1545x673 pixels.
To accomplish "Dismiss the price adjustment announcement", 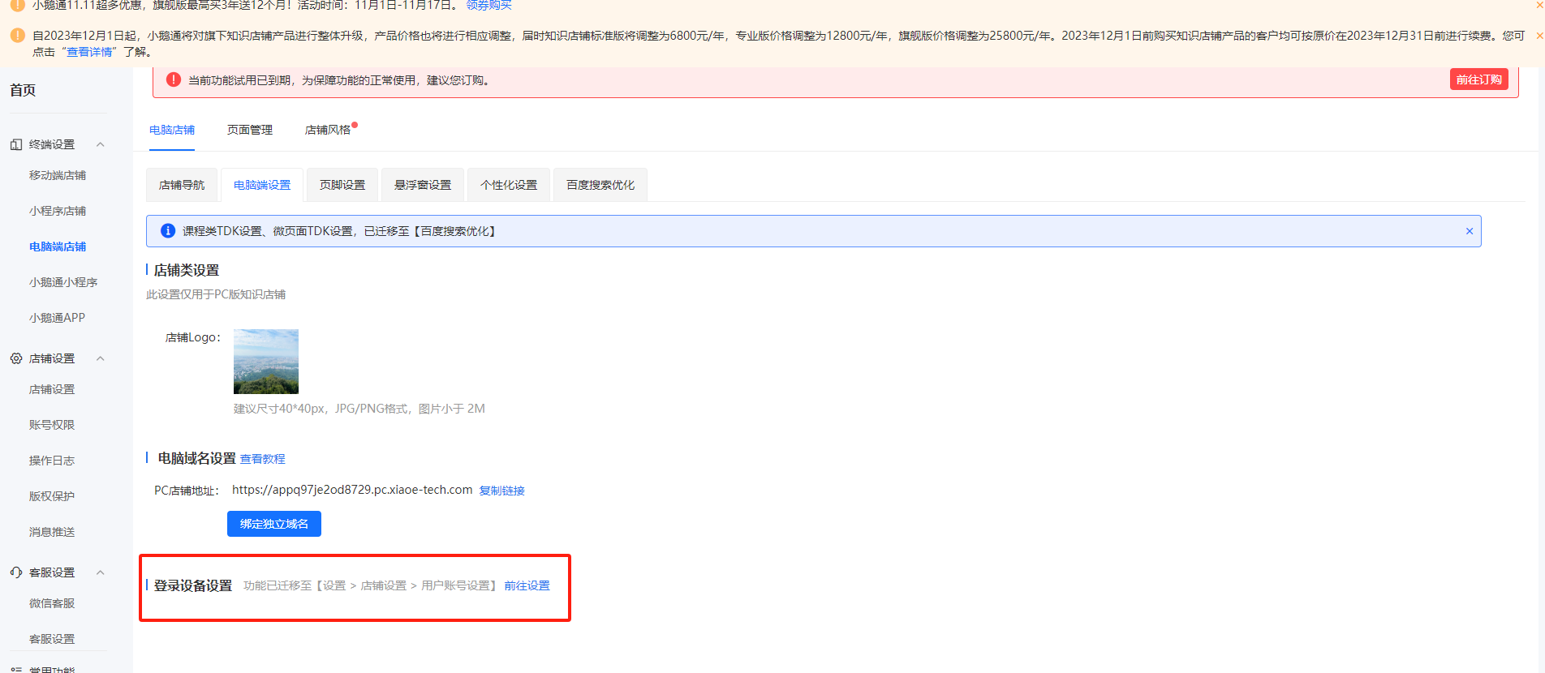I will (1539, 36).
